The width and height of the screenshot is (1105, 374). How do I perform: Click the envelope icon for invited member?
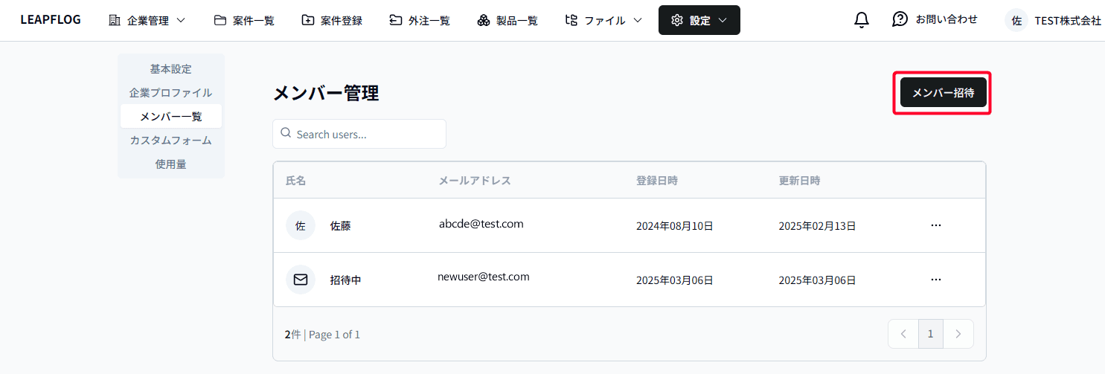tap(301, 280)
